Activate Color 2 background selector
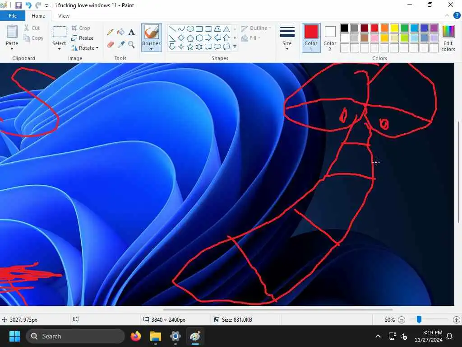The width and height of the screenshot is (462, 347). (330, 38)
